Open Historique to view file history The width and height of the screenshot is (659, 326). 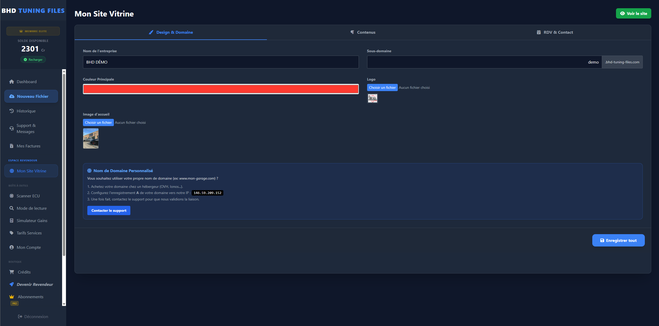tap(26, 111)
